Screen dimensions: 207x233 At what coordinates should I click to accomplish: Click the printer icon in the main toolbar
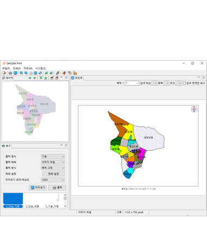click(x=10, y=73)
